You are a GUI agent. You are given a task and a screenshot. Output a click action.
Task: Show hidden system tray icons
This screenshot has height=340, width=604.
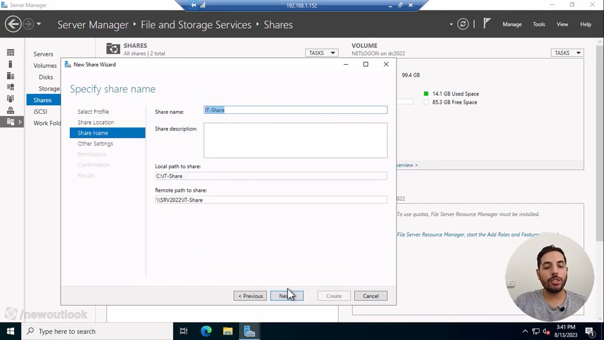pyautogui.click(x=525, y=331)
